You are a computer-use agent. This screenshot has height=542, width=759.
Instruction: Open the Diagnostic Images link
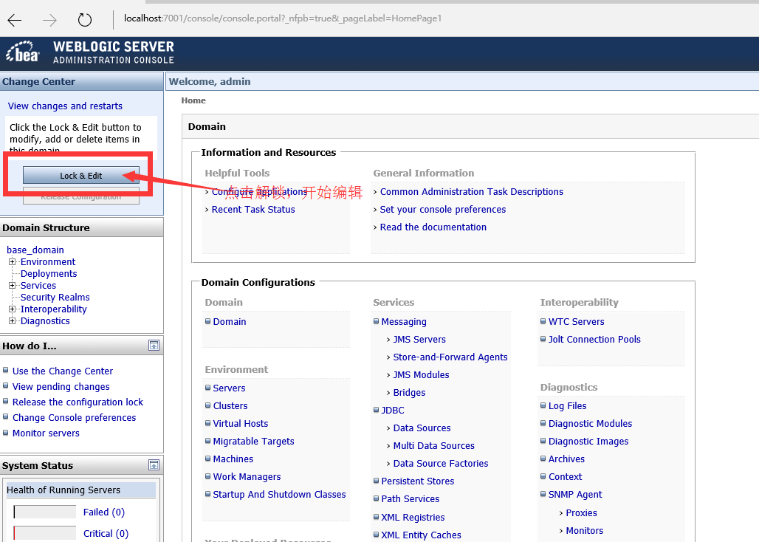588,442
